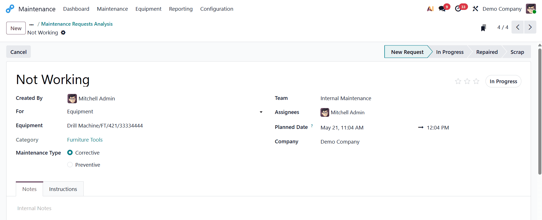
Task: Set stage to Repaired
Action: click(487, 52)
